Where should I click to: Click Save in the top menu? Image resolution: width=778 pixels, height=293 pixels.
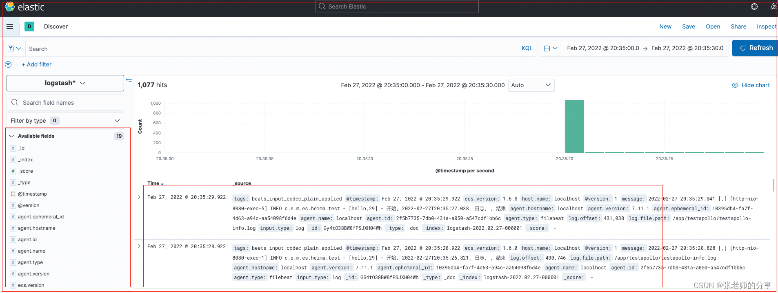coord(689,26)
